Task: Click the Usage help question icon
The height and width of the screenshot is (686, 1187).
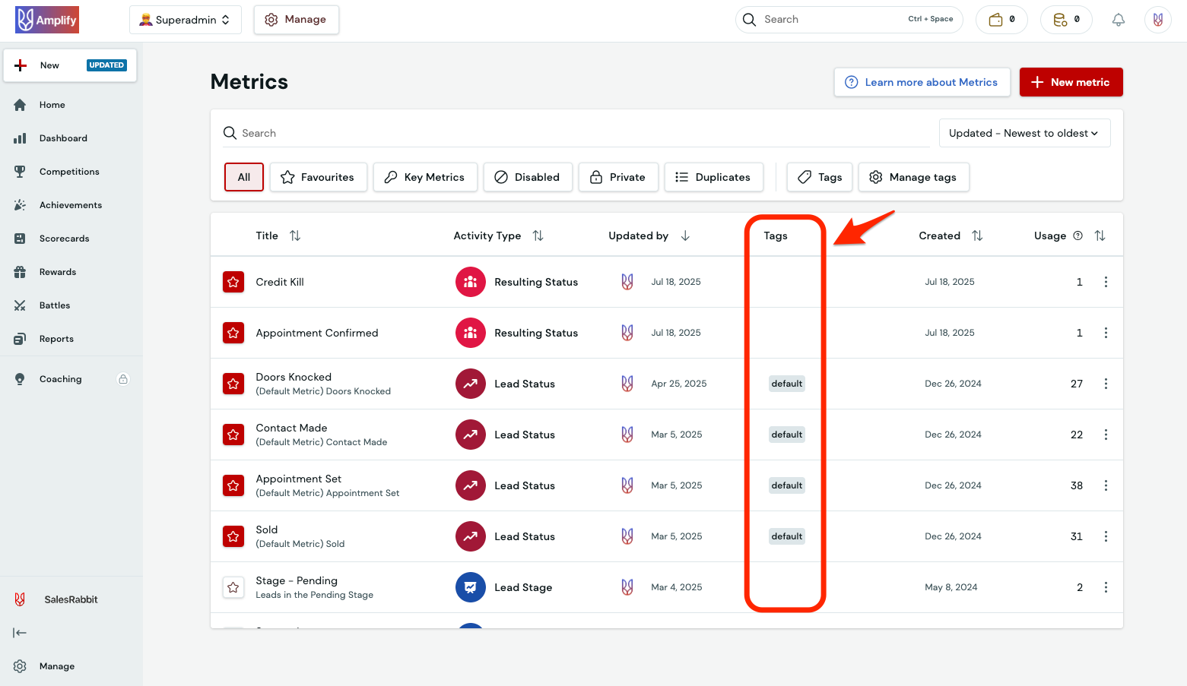Action: click(1078, 236)
